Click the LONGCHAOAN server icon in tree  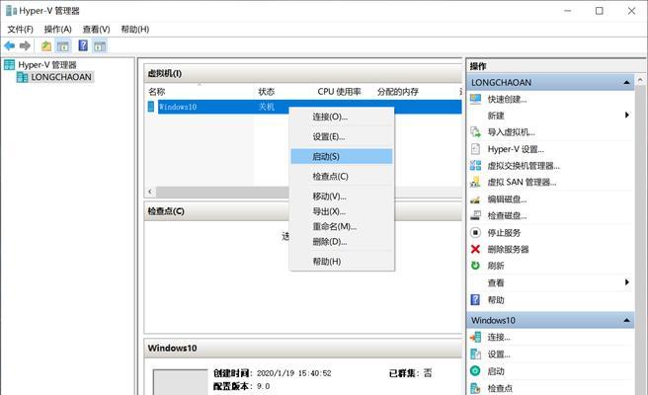tap(23, 77)
